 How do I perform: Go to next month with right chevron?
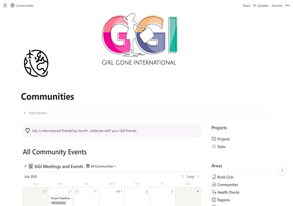coord(198,176)
